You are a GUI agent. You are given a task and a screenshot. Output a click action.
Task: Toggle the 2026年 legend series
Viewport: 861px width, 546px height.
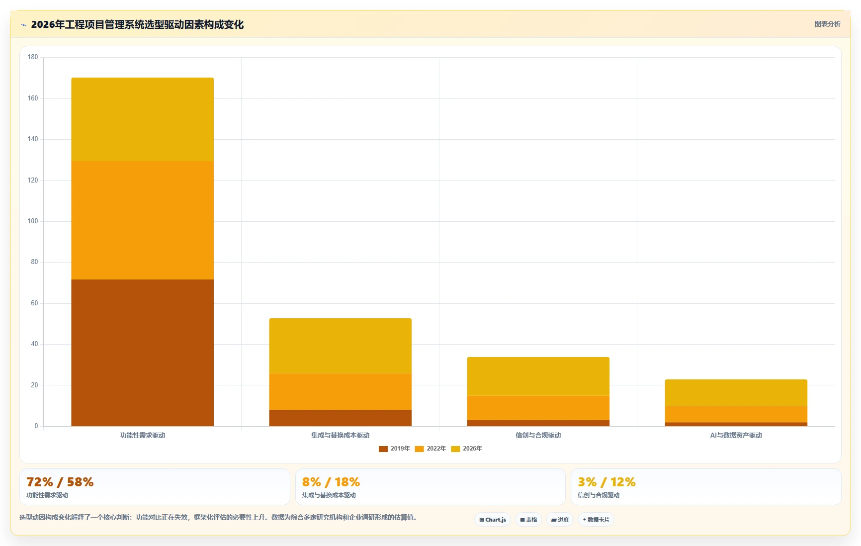[467, 449]
